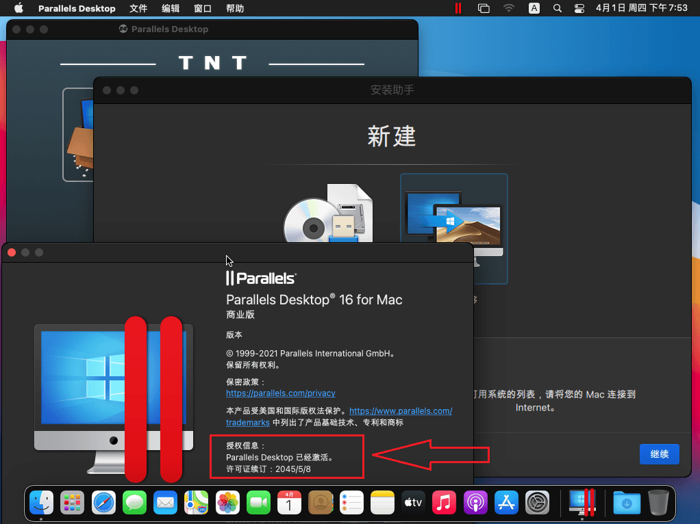Open the Apple menu
This screenshot has height=524, width=700.
tap(18, 8)
